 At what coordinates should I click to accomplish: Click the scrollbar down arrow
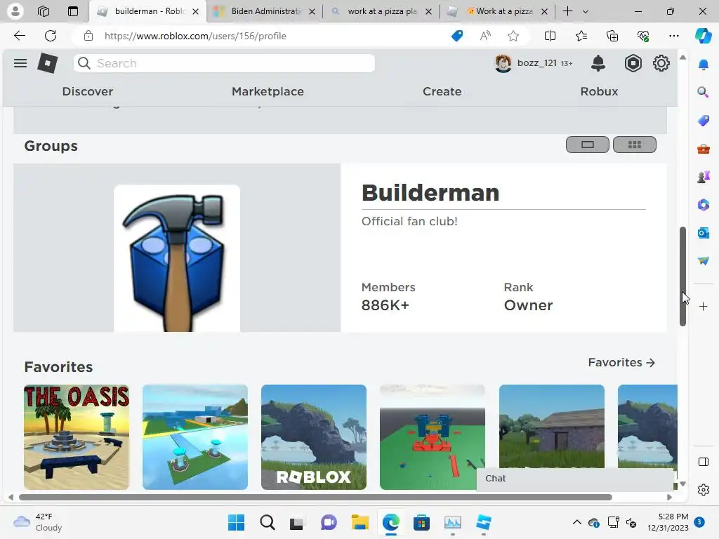coord(682,484)
